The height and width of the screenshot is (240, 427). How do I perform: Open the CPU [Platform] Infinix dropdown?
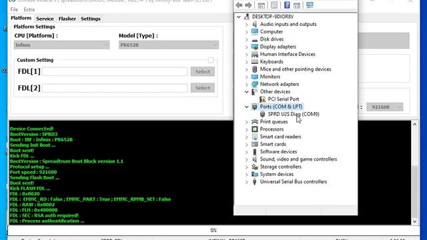[62, 45]
